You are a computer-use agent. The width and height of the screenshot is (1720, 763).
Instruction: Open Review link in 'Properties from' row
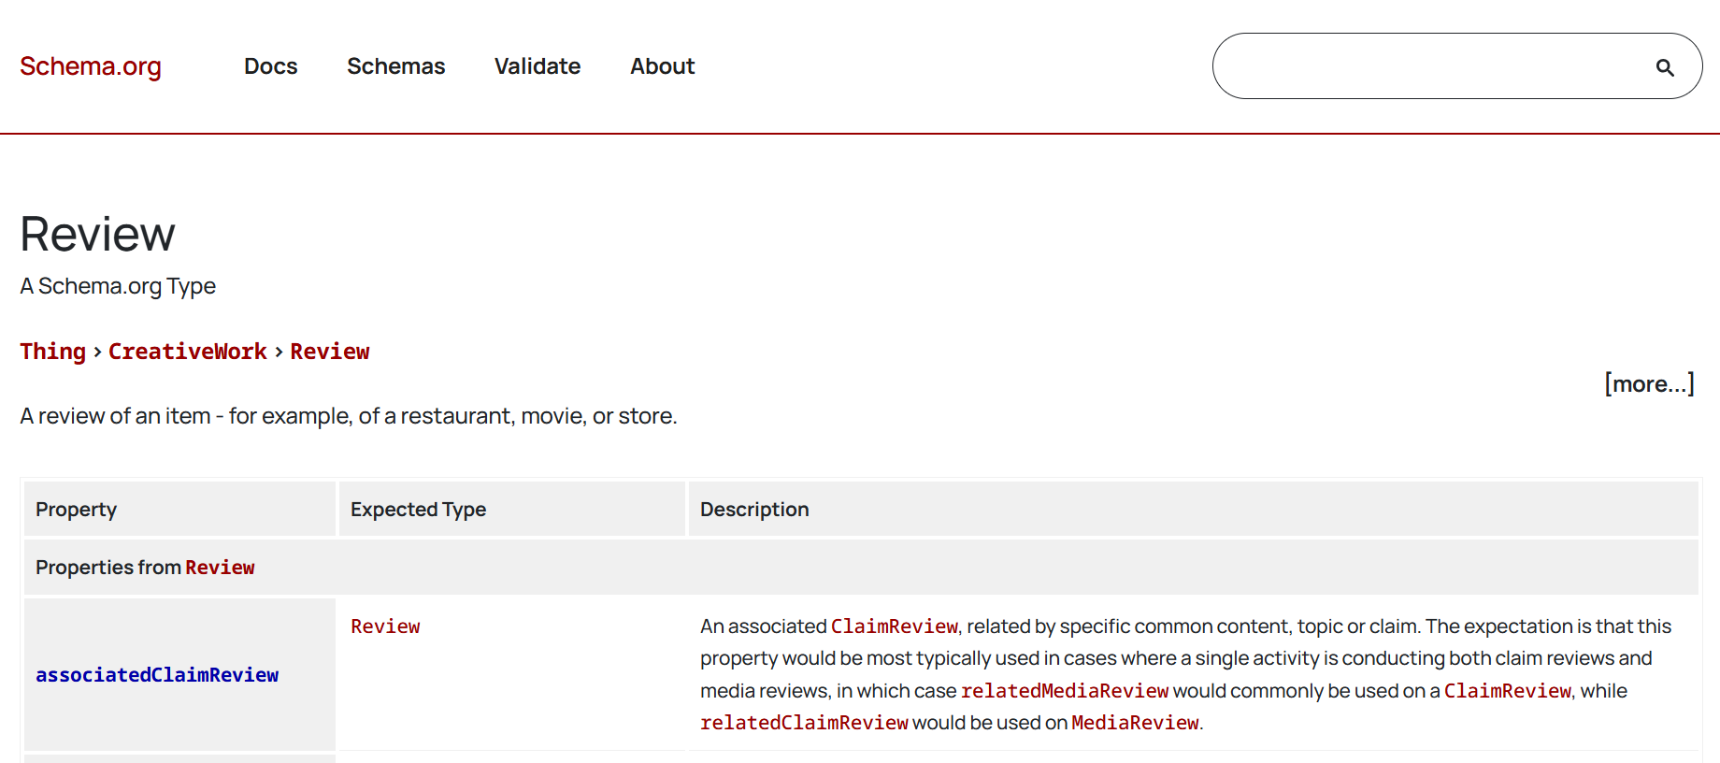pyautogui.click(x=220, y=568)
